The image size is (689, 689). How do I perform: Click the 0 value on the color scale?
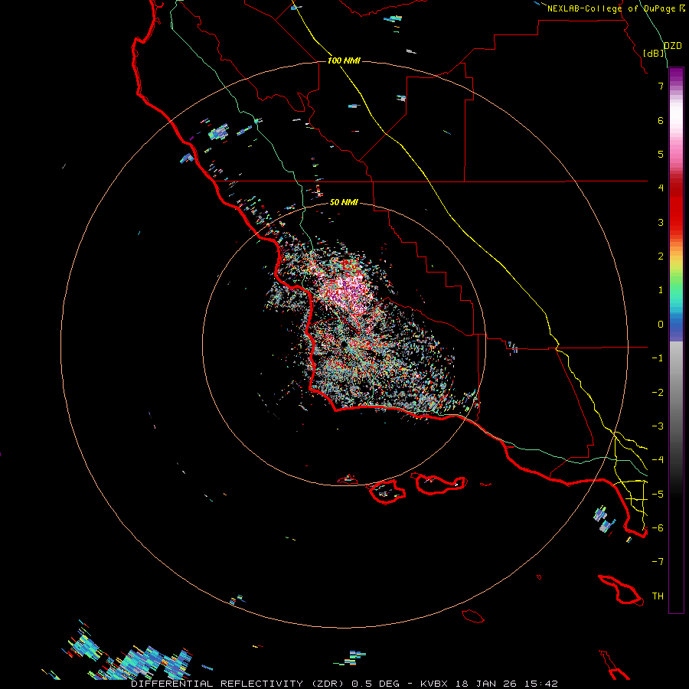[661, 325]
